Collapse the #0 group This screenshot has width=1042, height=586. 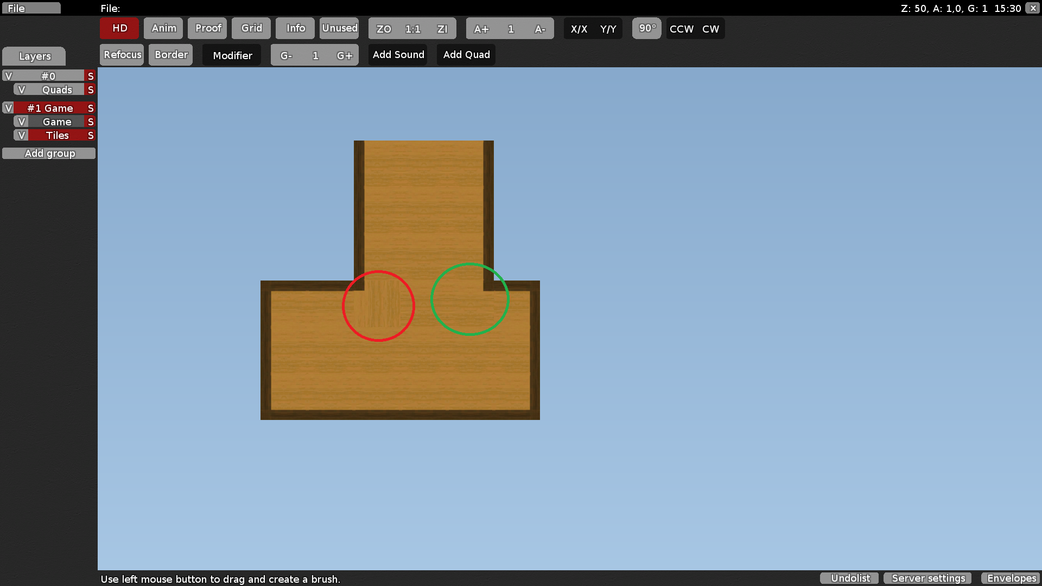48,76
